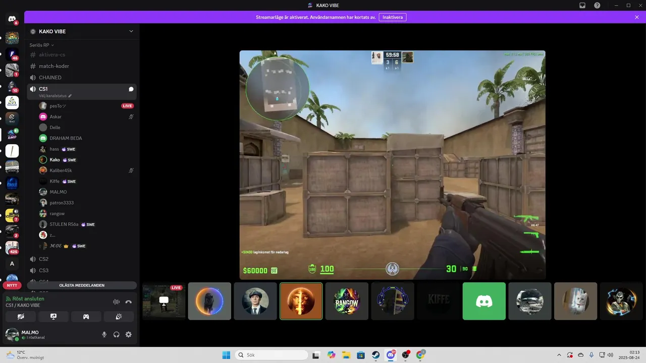Viewport: 646px width, 363px height.
Task: Open the KAKO server icon in sidebar
Action: (12, 135)
